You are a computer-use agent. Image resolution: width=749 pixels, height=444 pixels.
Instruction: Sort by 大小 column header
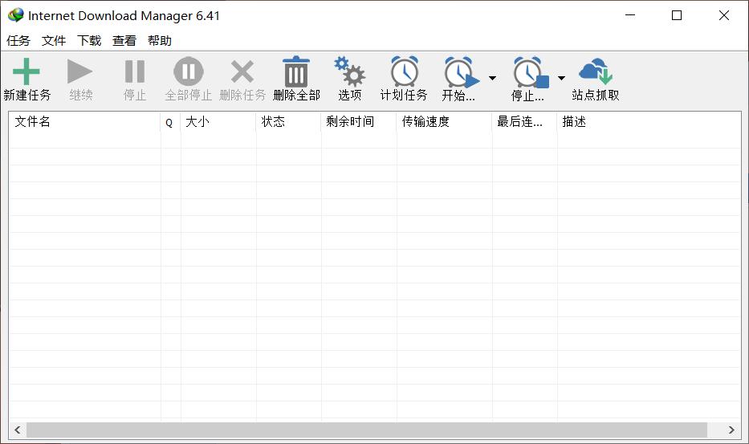pyautogui.click(x=218, y=122)
